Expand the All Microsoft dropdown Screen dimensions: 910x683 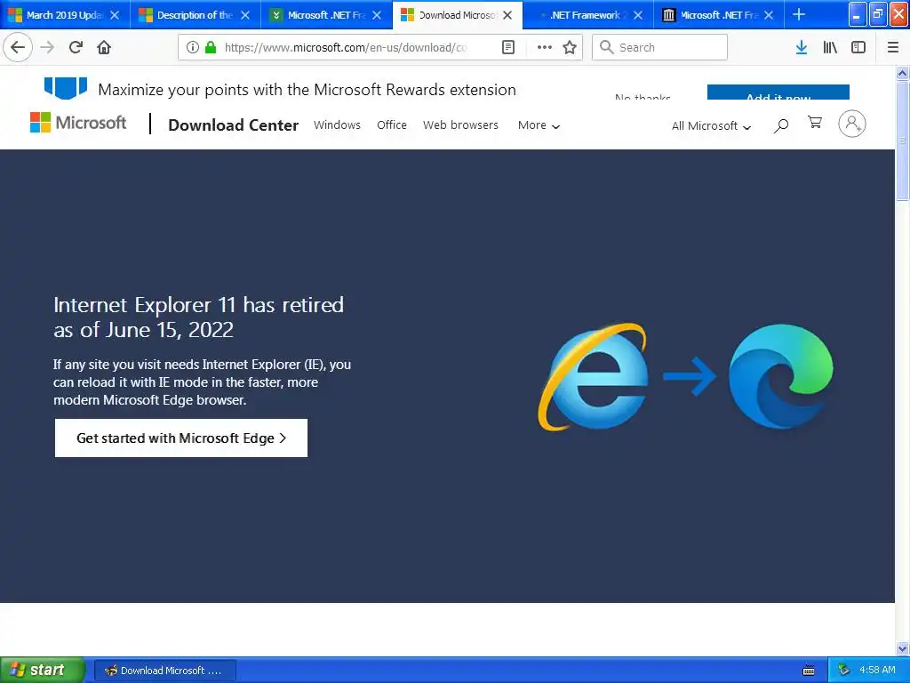click(x=711, y=126)
